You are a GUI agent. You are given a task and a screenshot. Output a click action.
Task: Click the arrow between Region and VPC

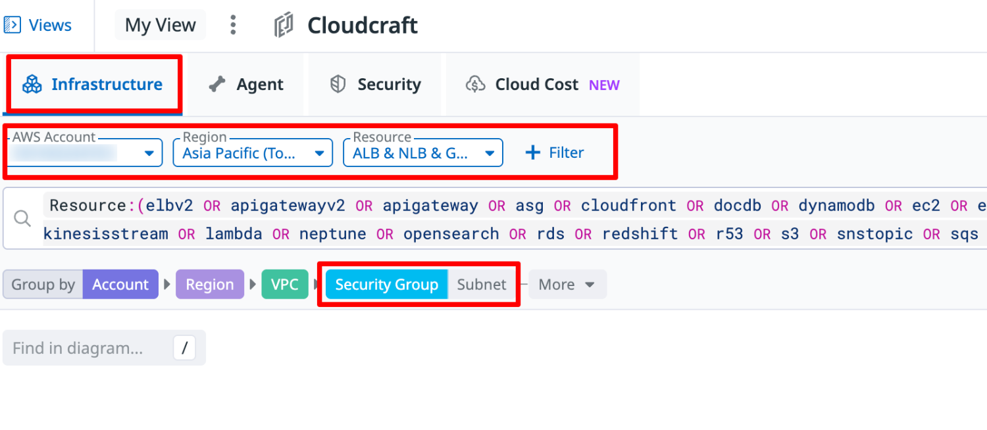click(253, 285)
